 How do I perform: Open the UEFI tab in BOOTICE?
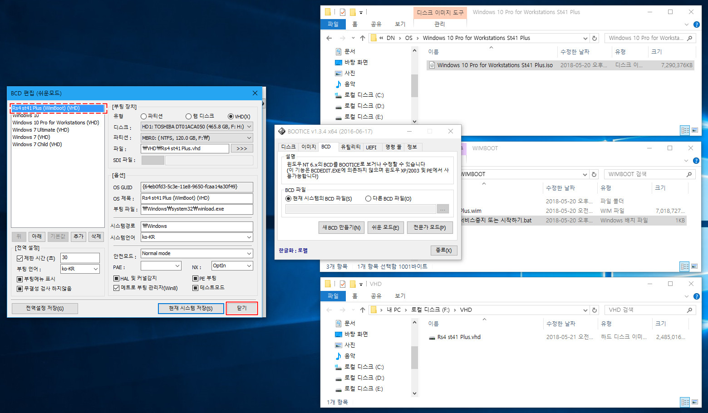(371, 147)
